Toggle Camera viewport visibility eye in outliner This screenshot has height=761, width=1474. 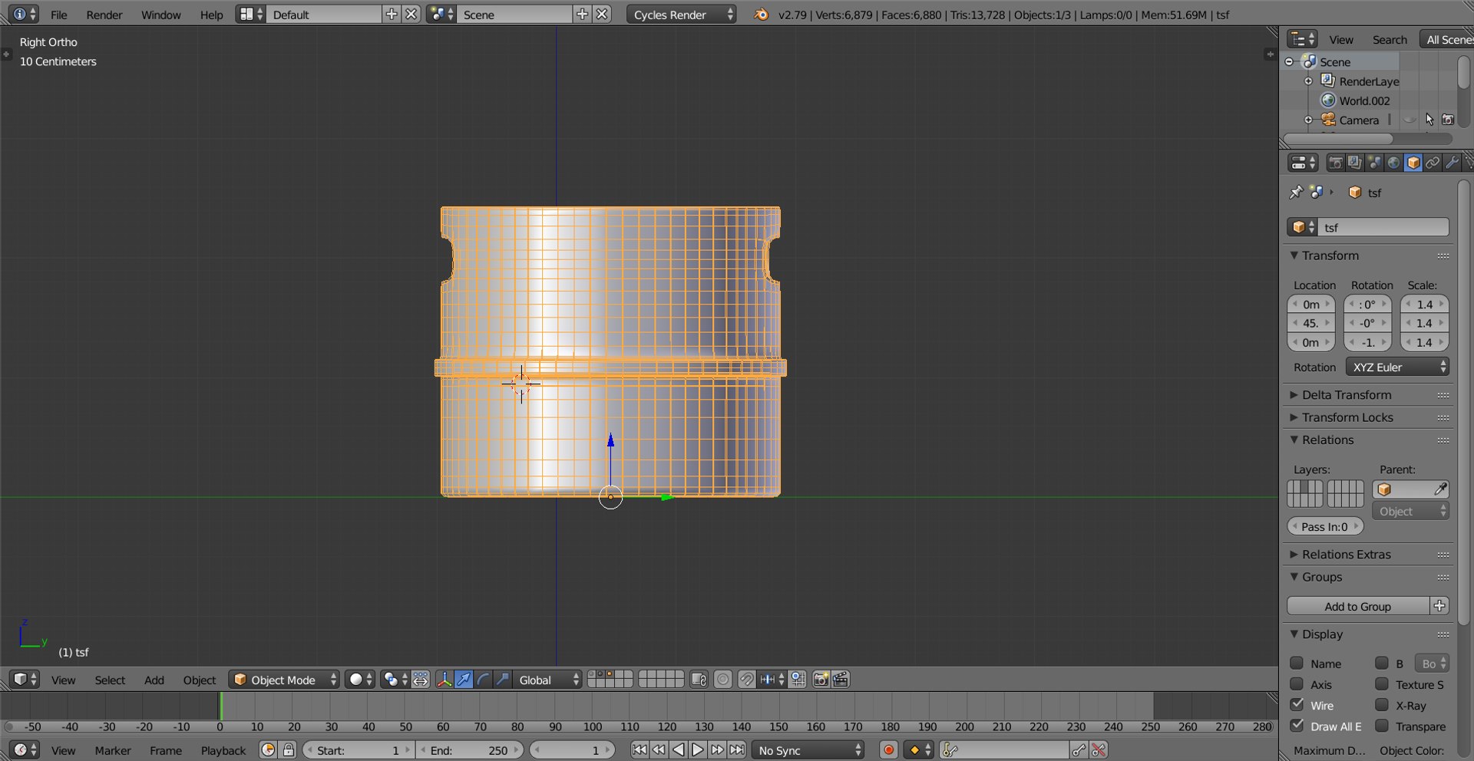(1410, 120)
